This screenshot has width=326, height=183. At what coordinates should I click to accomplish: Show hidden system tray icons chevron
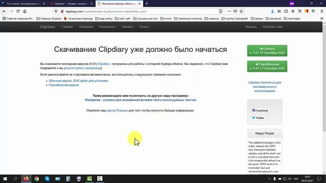(x=269, y=179)
